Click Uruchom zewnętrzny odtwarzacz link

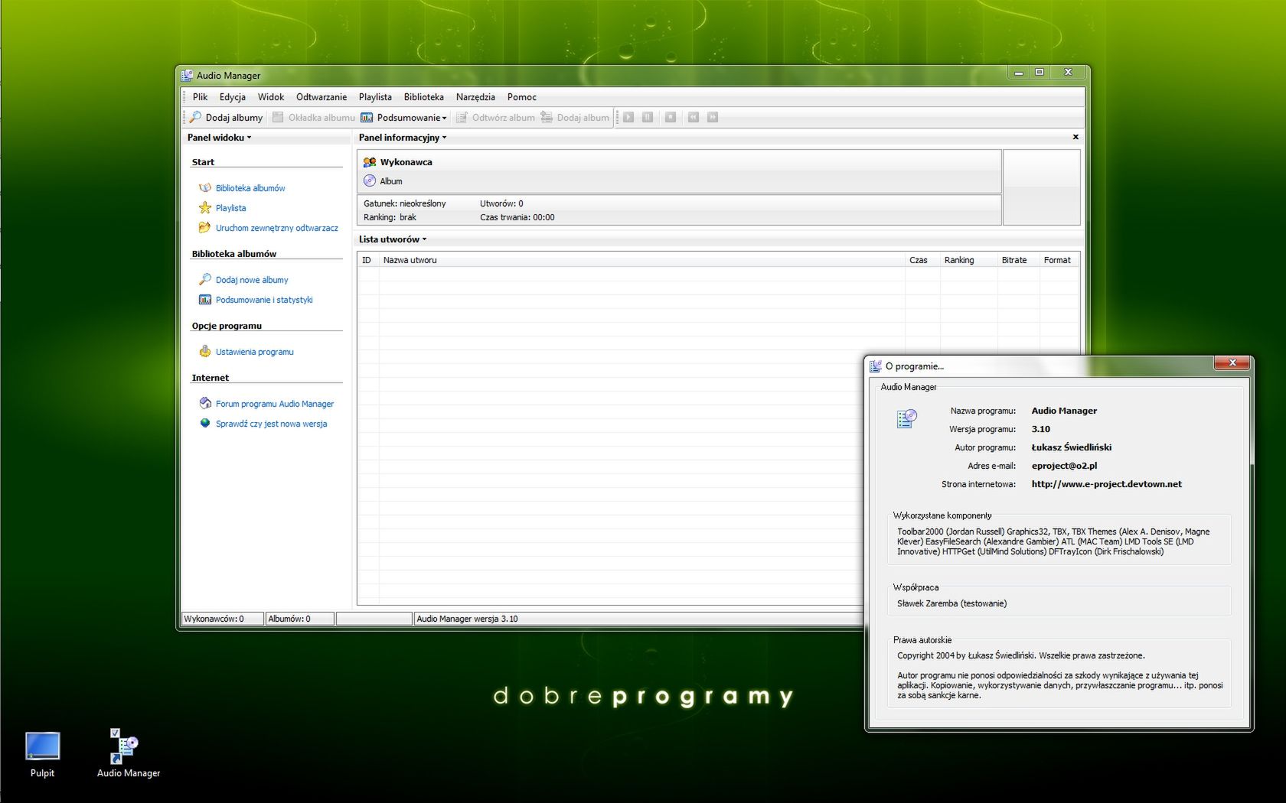277,228
